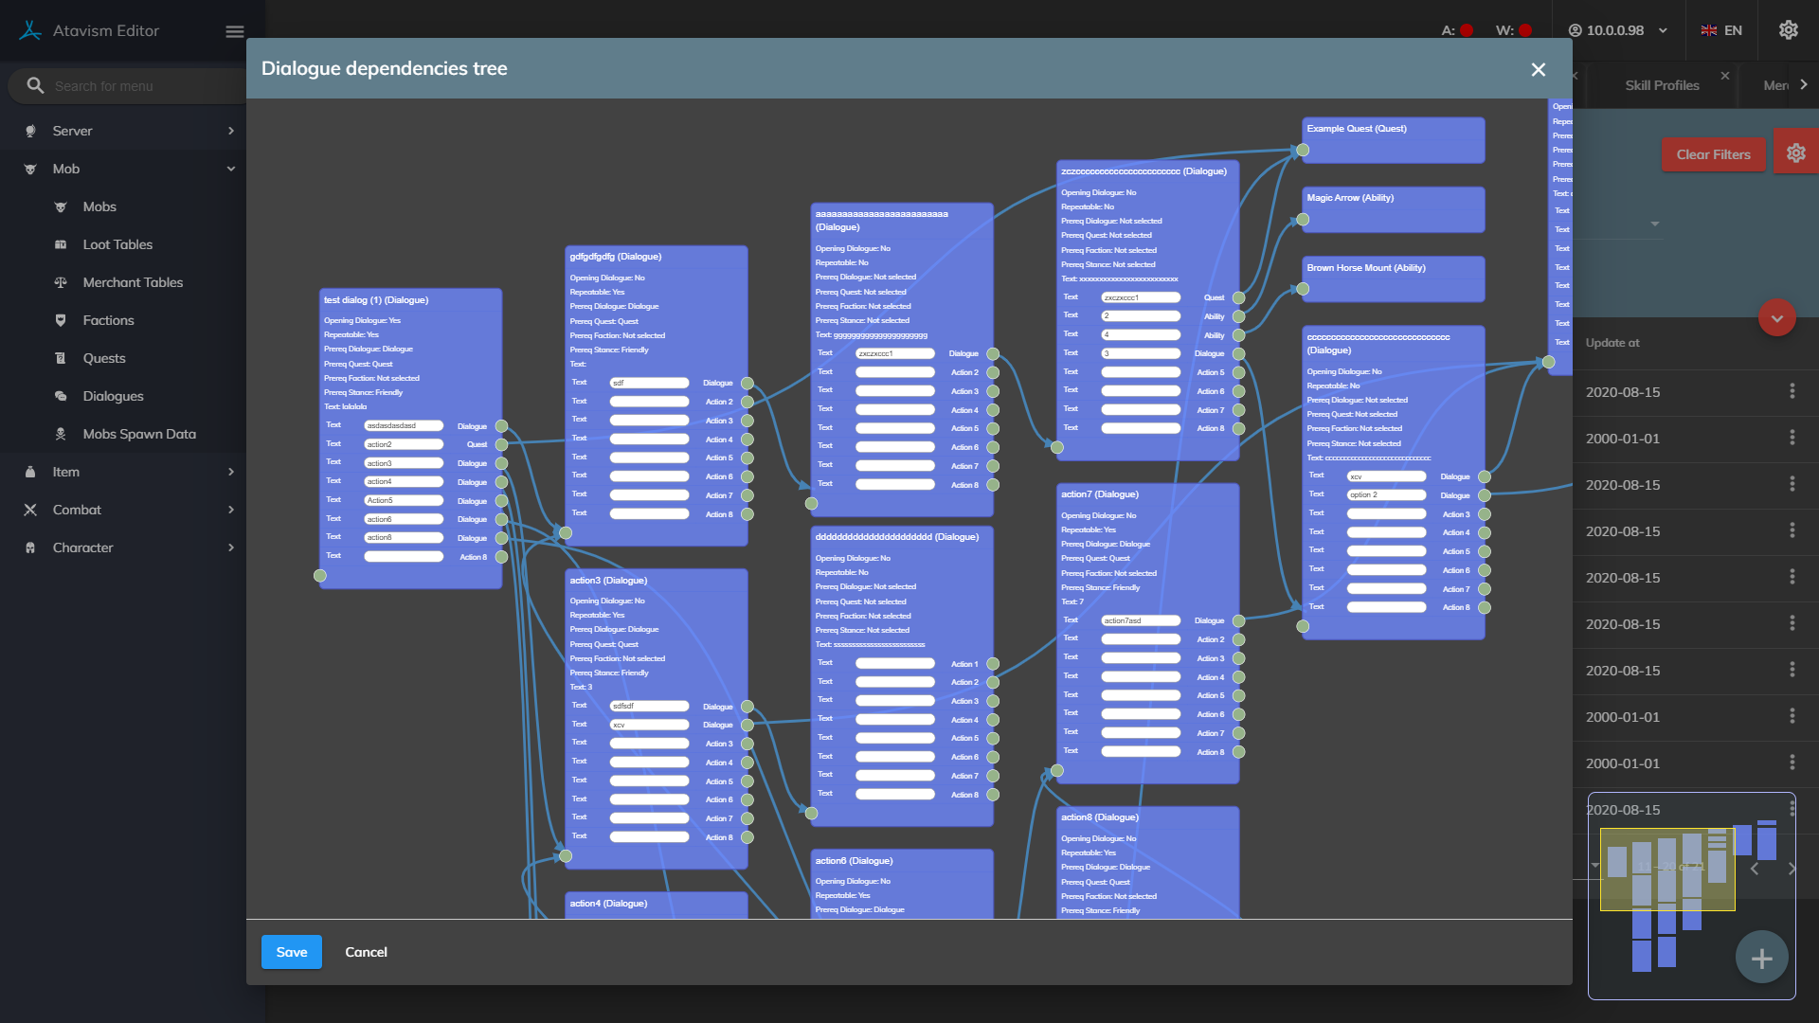Click the Cancel button
Screen dimensions: 1819x1023
point(366,952)
